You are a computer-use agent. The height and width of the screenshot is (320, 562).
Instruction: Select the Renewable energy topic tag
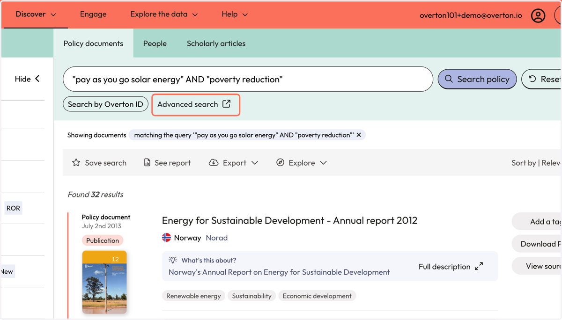(193, 296)
